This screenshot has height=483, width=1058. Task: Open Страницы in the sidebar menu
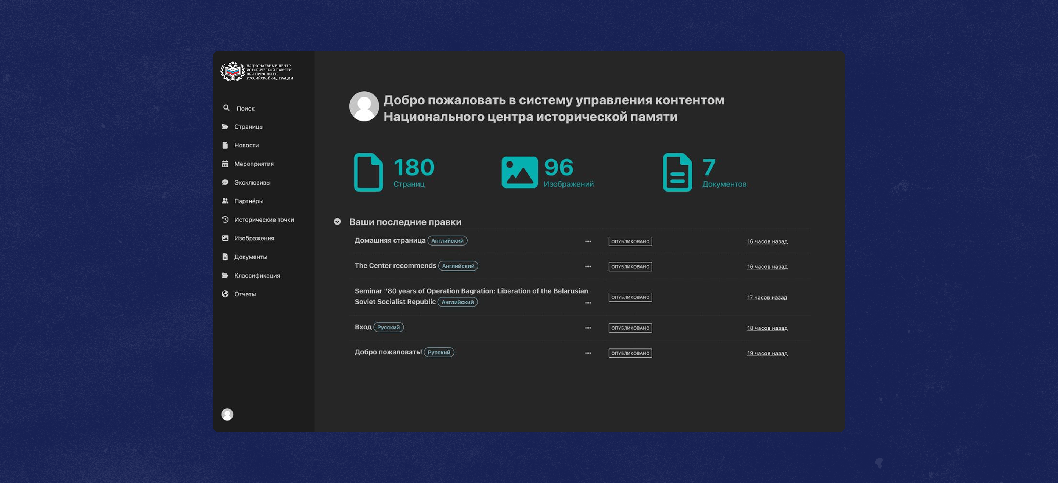tap(248, 126)
